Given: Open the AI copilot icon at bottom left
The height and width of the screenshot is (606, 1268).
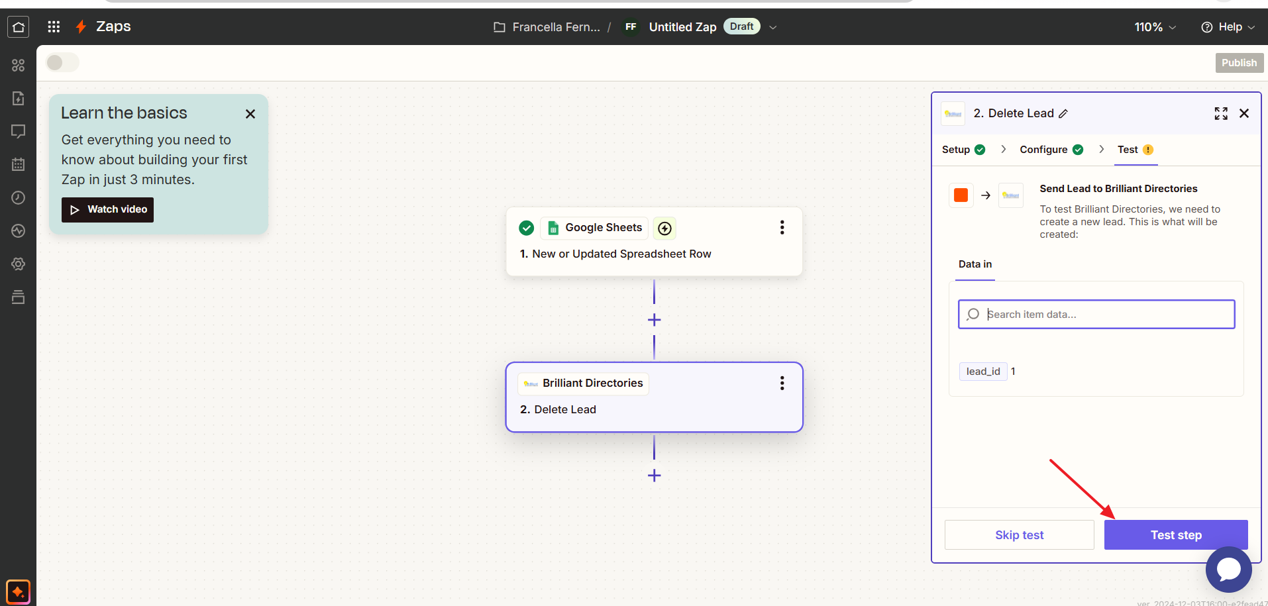Looking at the screenshot, I should pos(18,591).
